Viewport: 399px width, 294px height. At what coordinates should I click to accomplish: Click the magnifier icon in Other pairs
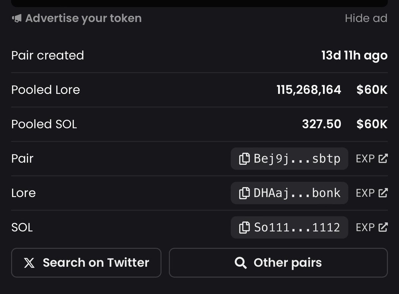(241, 263)
